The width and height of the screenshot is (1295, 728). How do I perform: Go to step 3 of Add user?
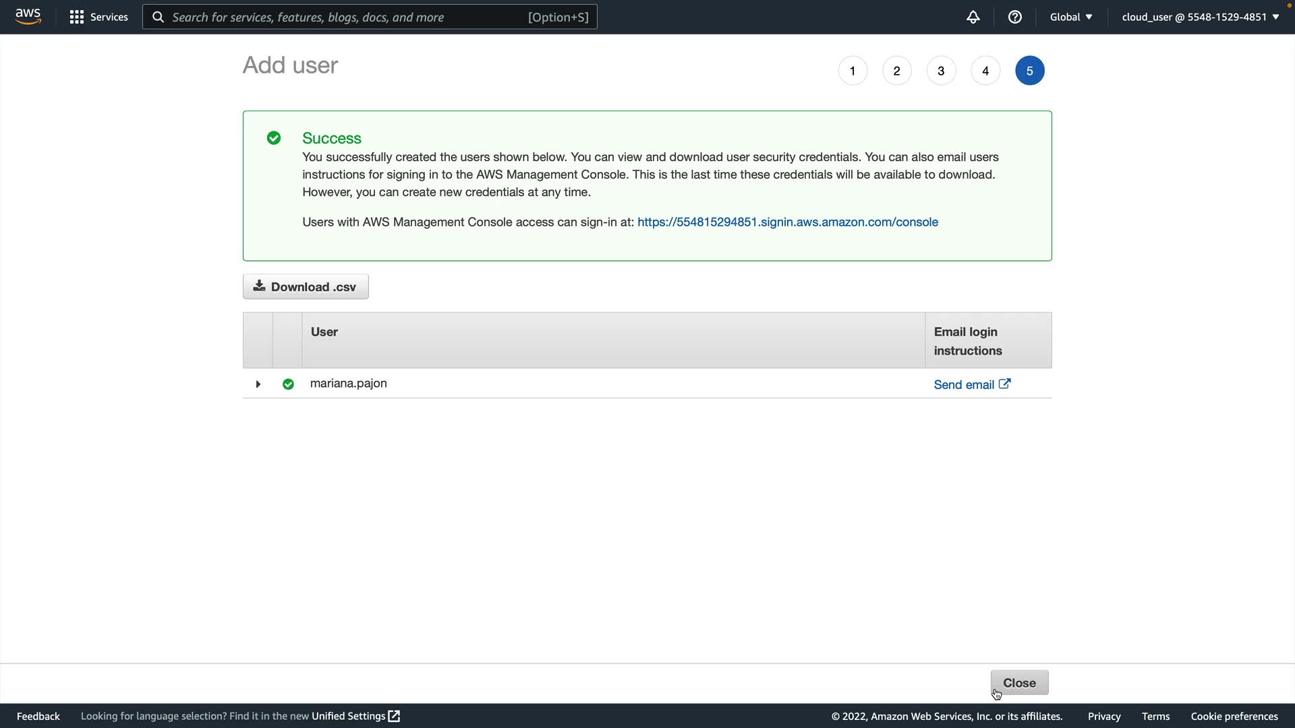(x=941, y=71)
